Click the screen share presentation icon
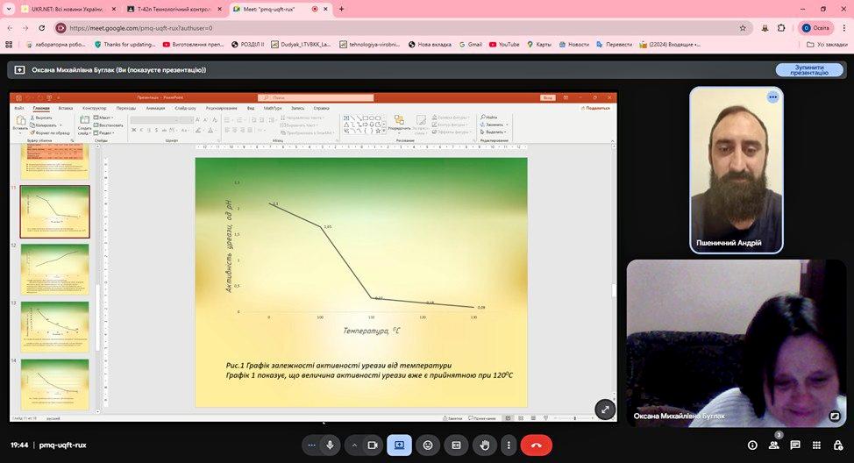The image size is (854, 463). [399, 445]
